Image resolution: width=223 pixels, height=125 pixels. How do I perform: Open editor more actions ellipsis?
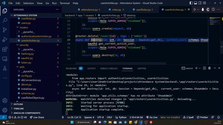pos(218,9)
